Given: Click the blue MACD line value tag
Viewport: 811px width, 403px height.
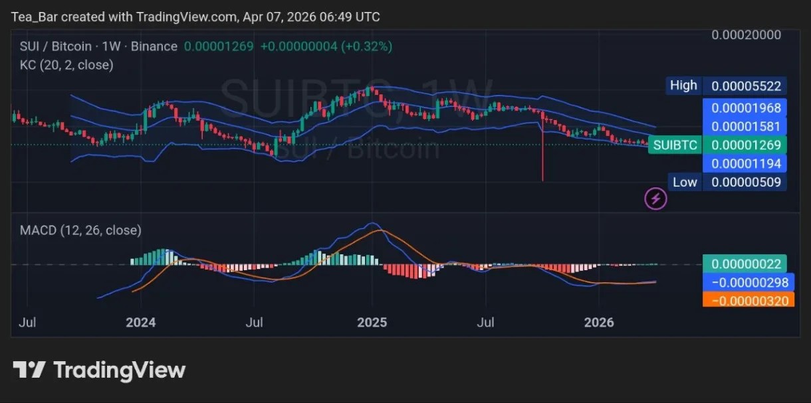Looking at the screenshot, I should (748, 282).
